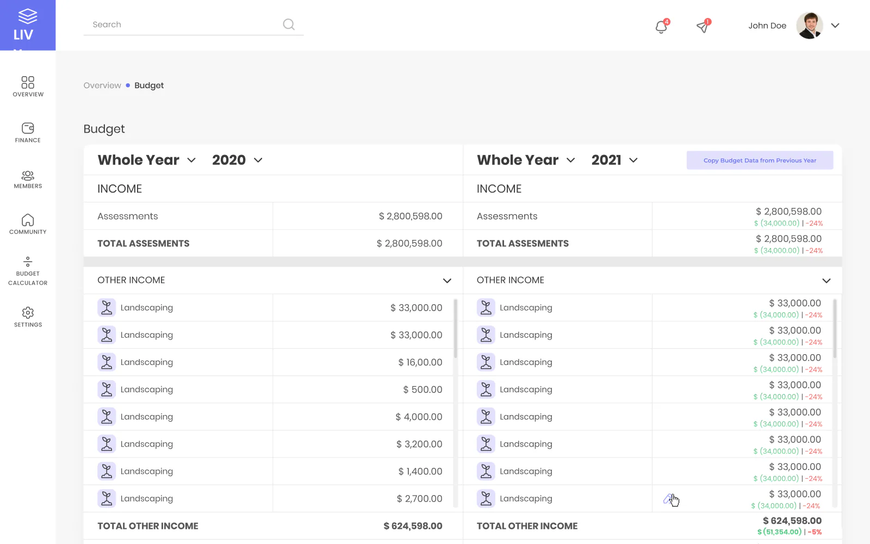
Task: Click Landscaping icon beside $ 1,400.00
Action: click(107, 471)
